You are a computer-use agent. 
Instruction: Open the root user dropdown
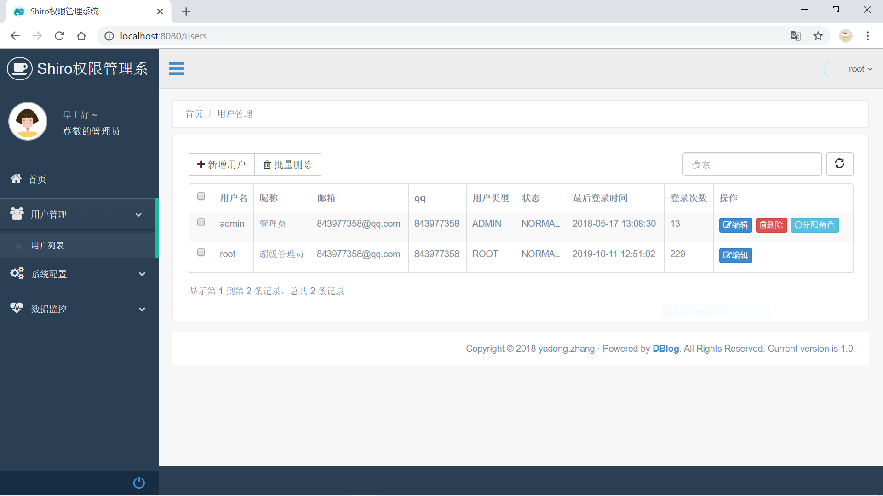point(860,69)
